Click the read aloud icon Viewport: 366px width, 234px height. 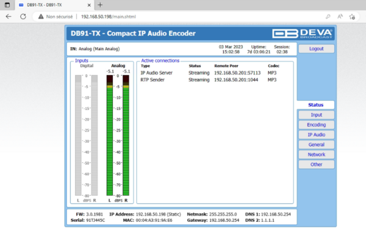click(340, 16)
